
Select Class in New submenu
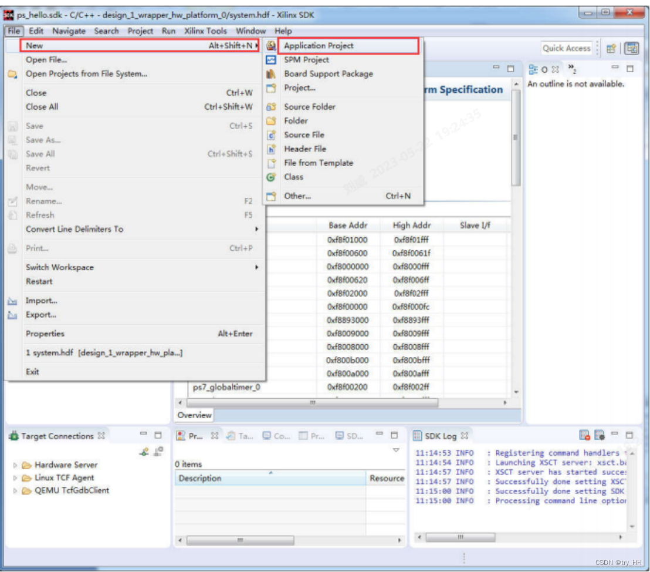(x=293, y=177)
